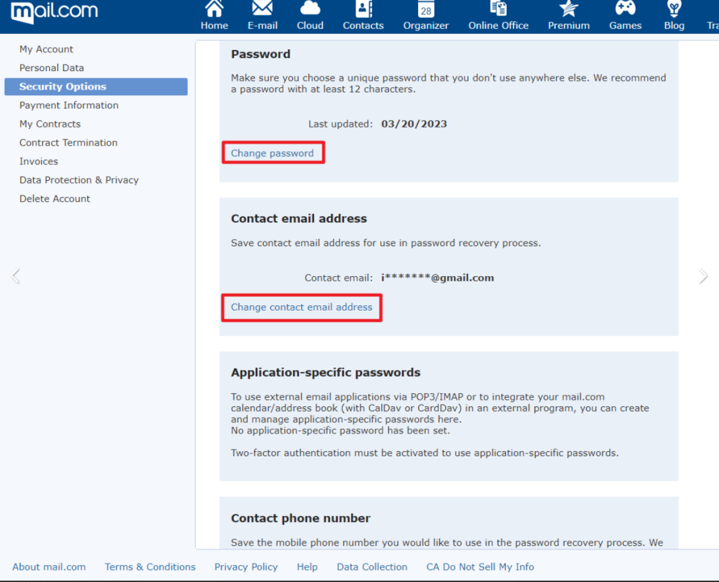
Task: Click the Home label in top navigation
Action: point(214,26)
